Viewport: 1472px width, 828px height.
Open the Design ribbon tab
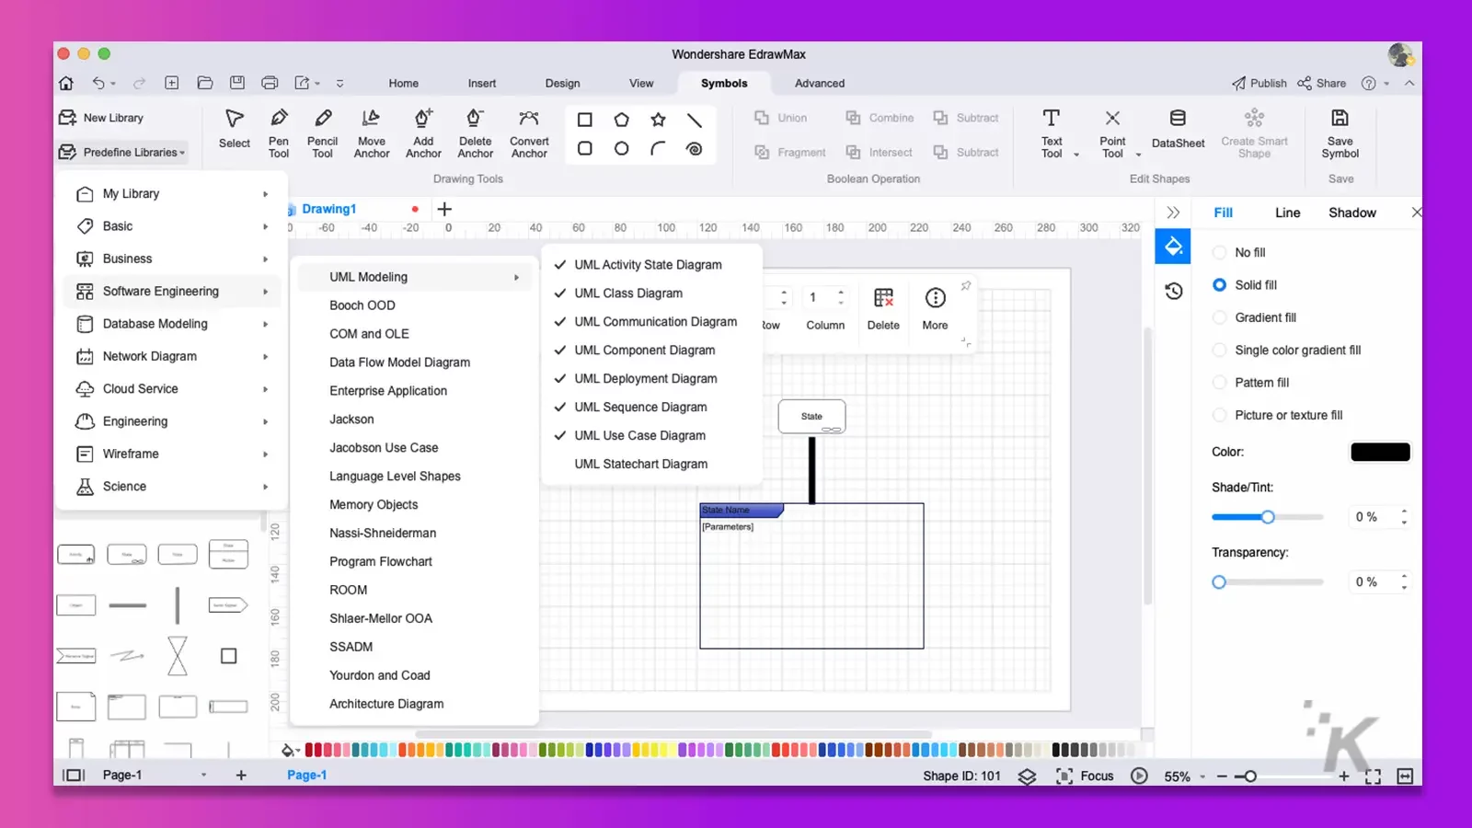562,83
